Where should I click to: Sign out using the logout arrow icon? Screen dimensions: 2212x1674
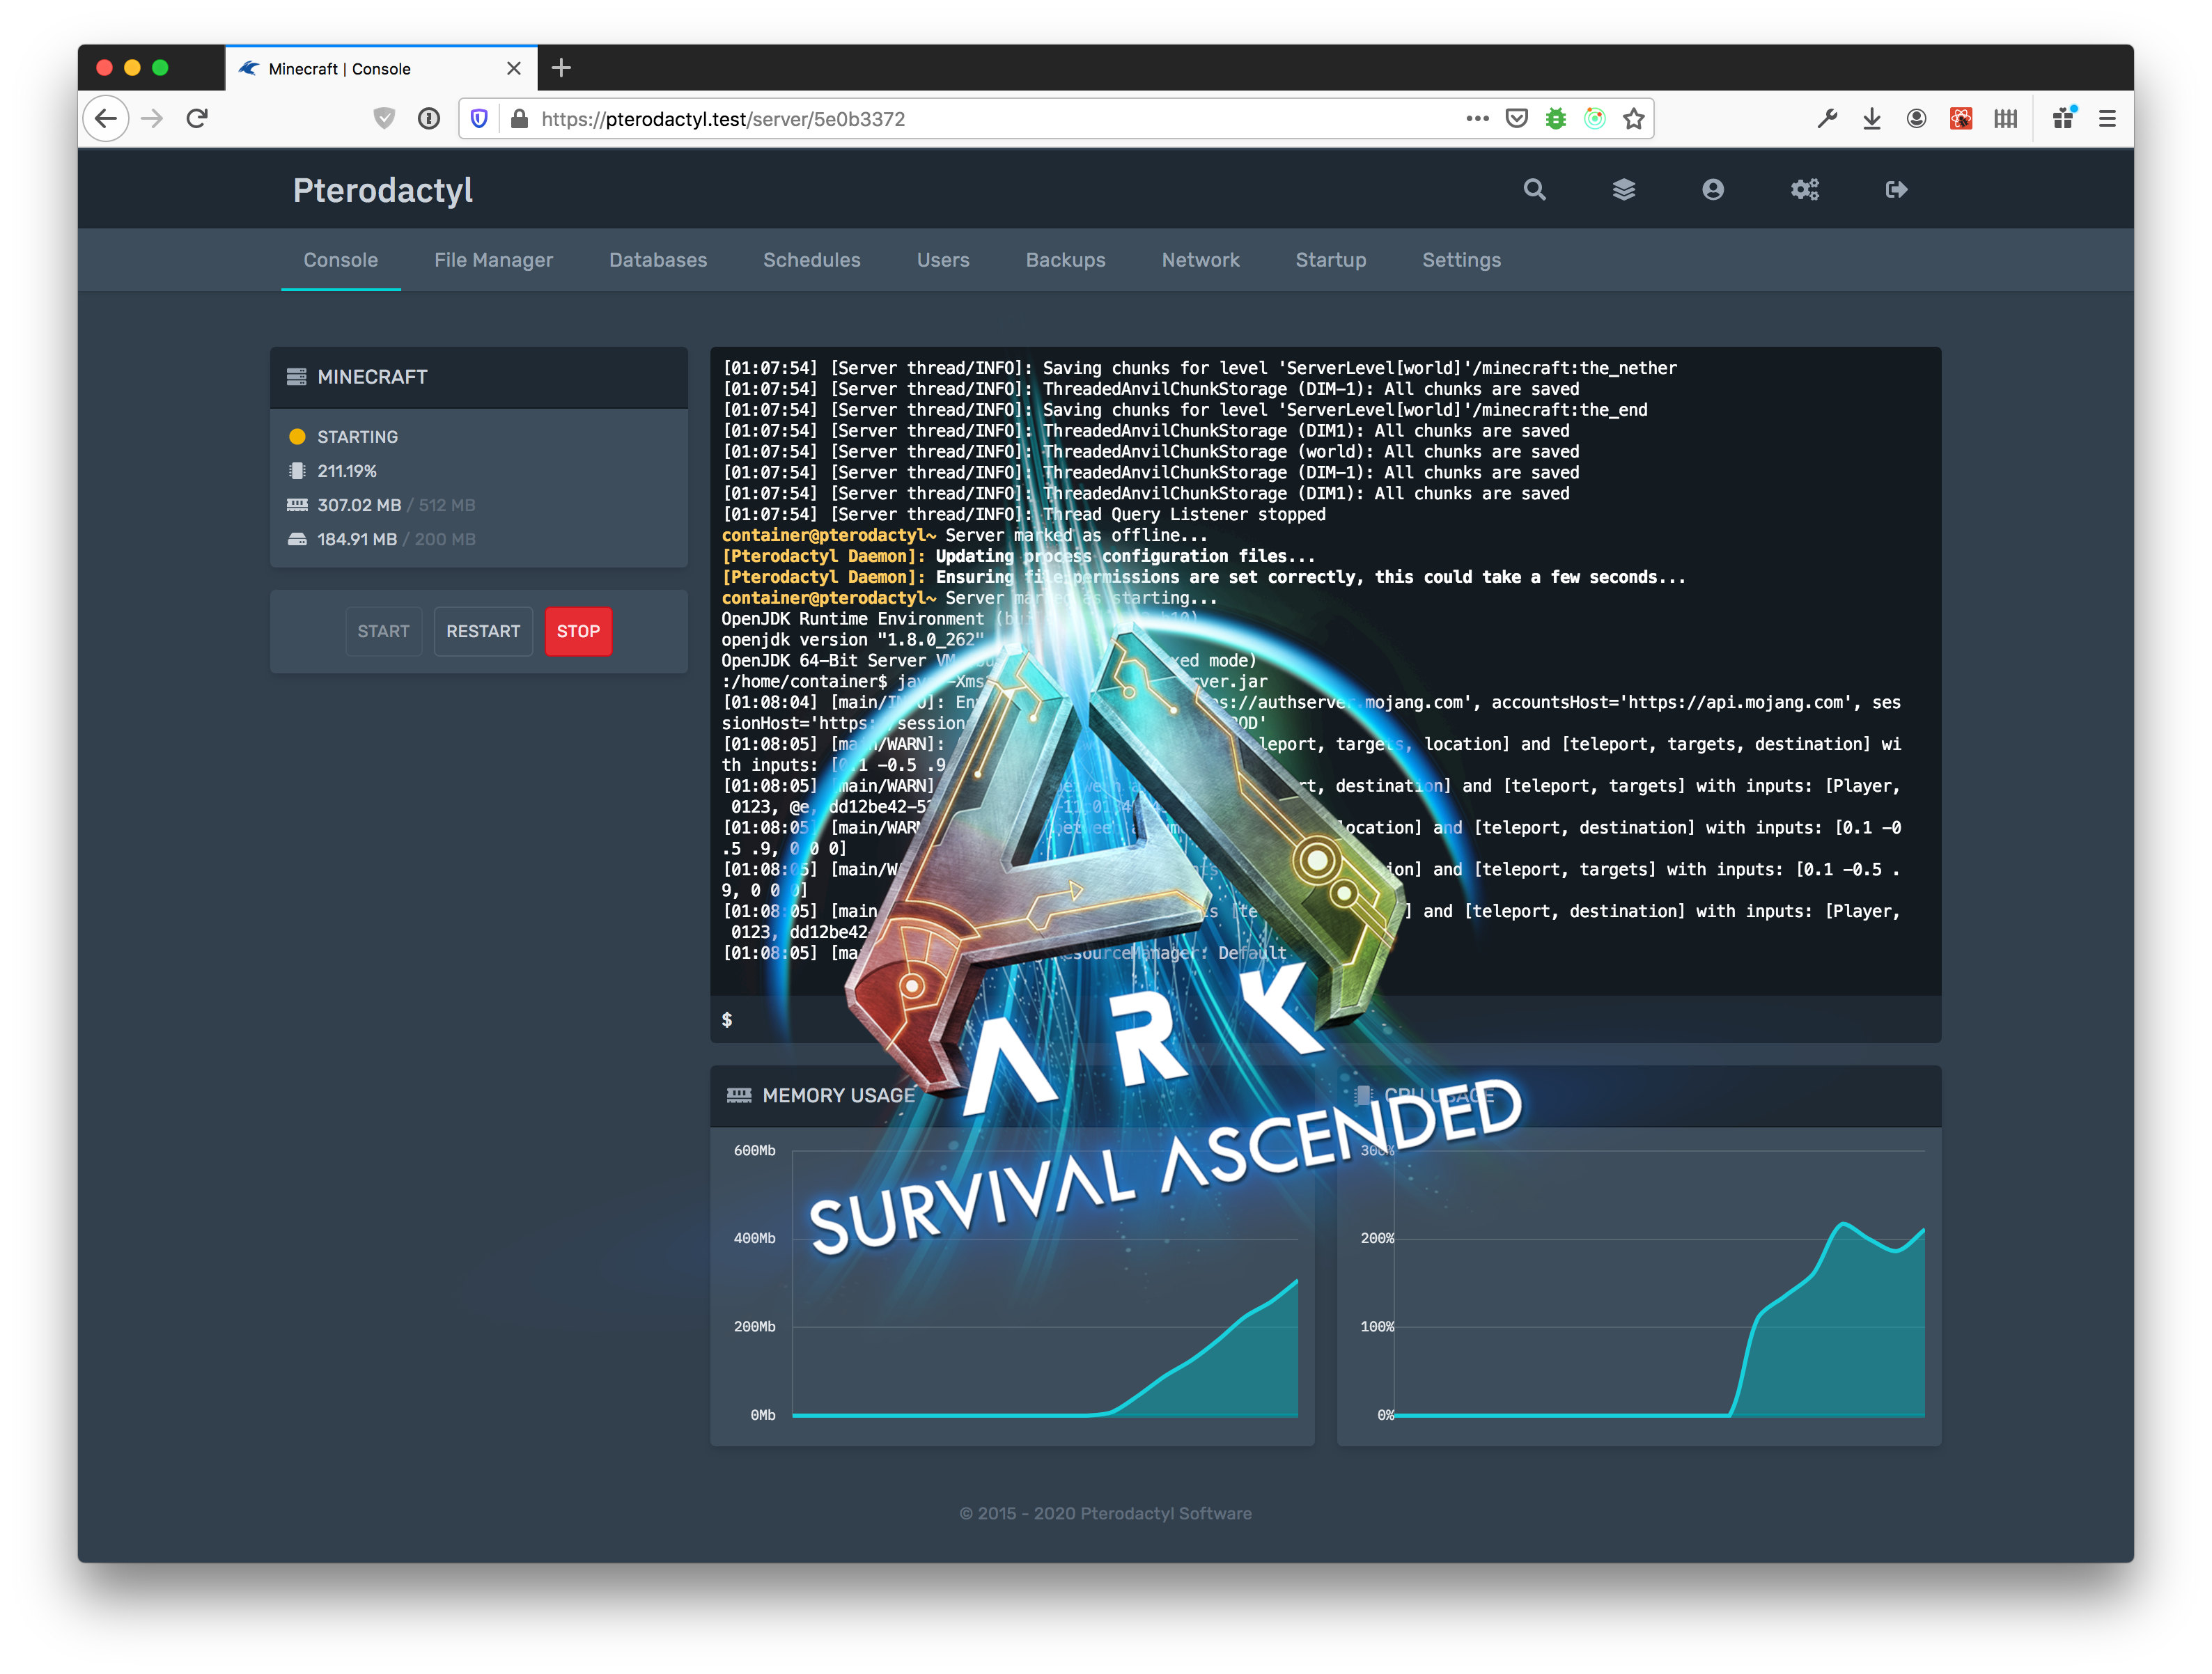[1895, 189]
